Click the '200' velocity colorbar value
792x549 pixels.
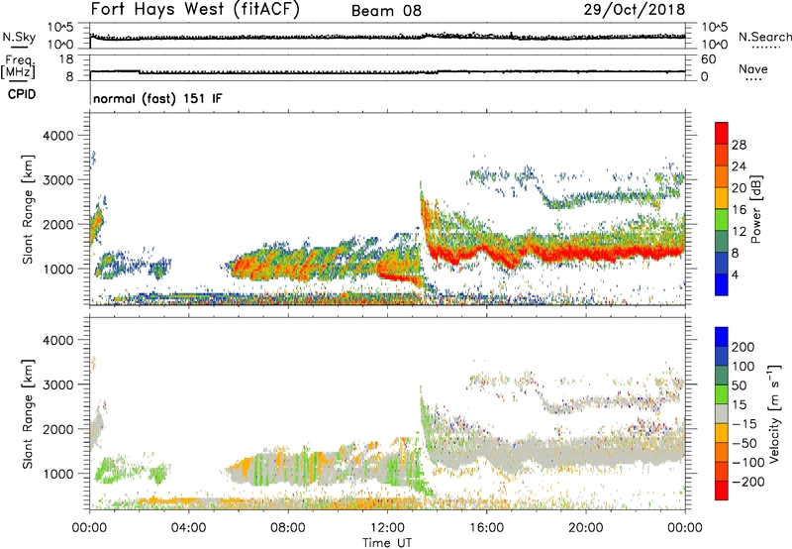743,347
